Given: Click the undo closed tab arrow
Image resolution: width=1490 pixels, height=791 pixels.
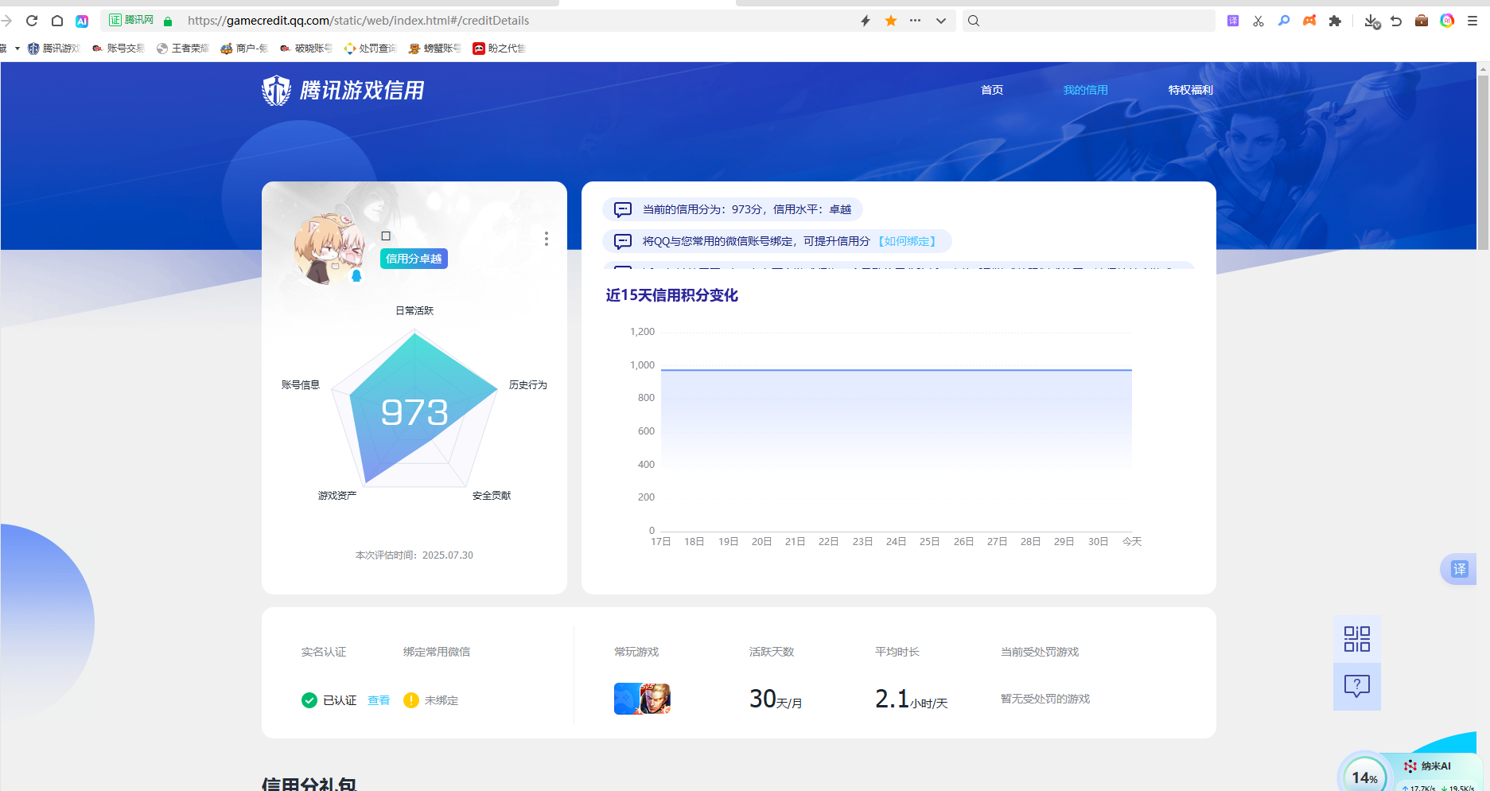Looking at the screenshot, I should point(1396,21).
